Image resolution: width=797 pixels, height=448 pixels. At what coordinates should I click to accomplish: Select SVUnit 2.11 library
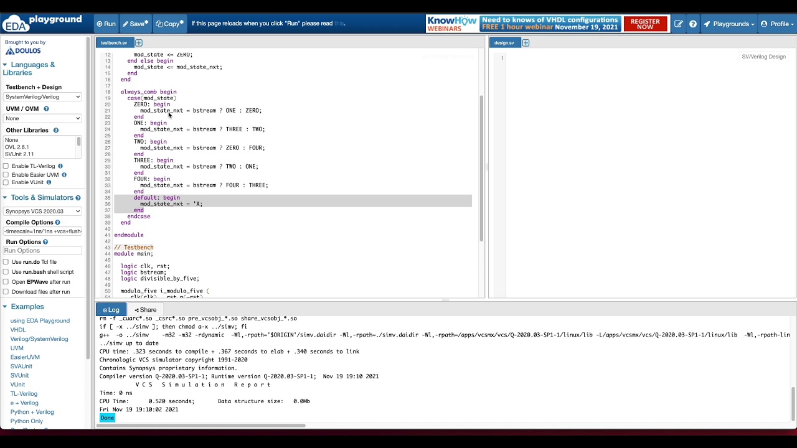(19, 154)
